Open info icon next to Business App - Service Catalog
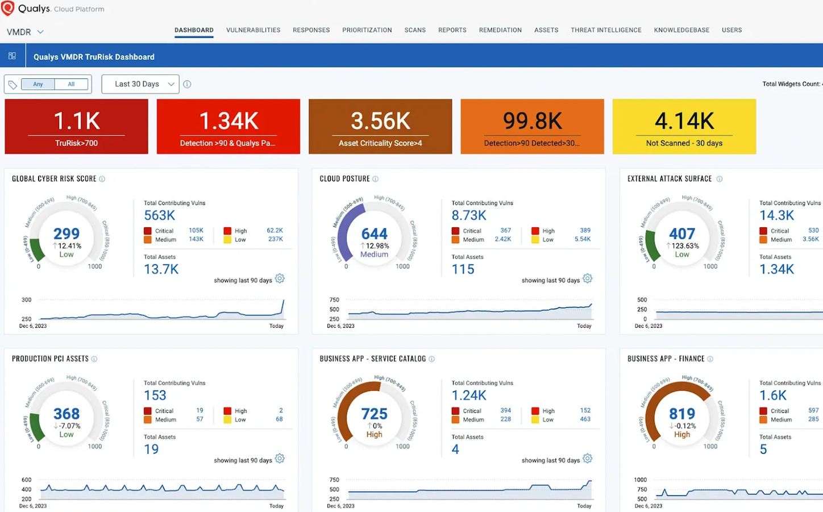Image resolution: width=823 pixels, height=512 pixels. [432, 359]
